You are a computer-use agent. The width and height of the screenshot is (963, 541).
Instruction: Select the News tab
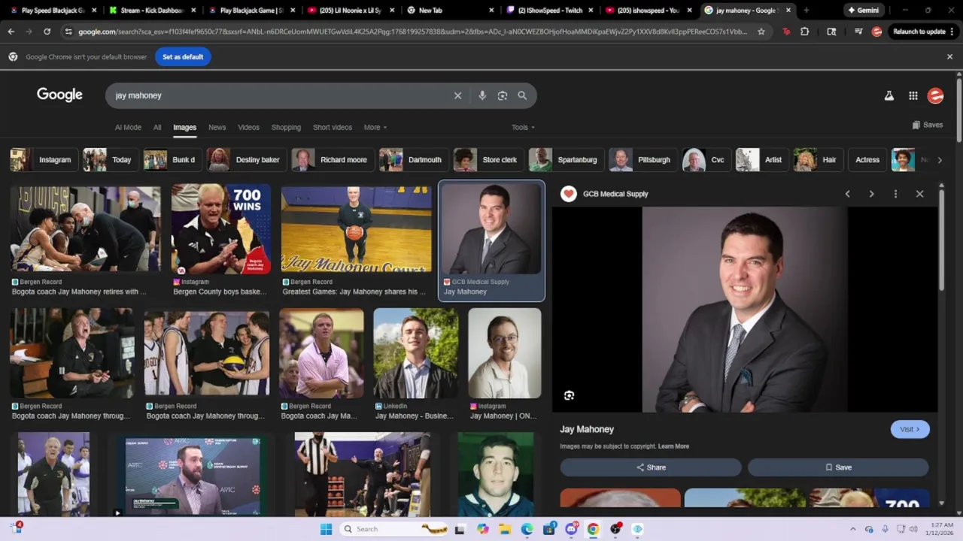[217, 127]
